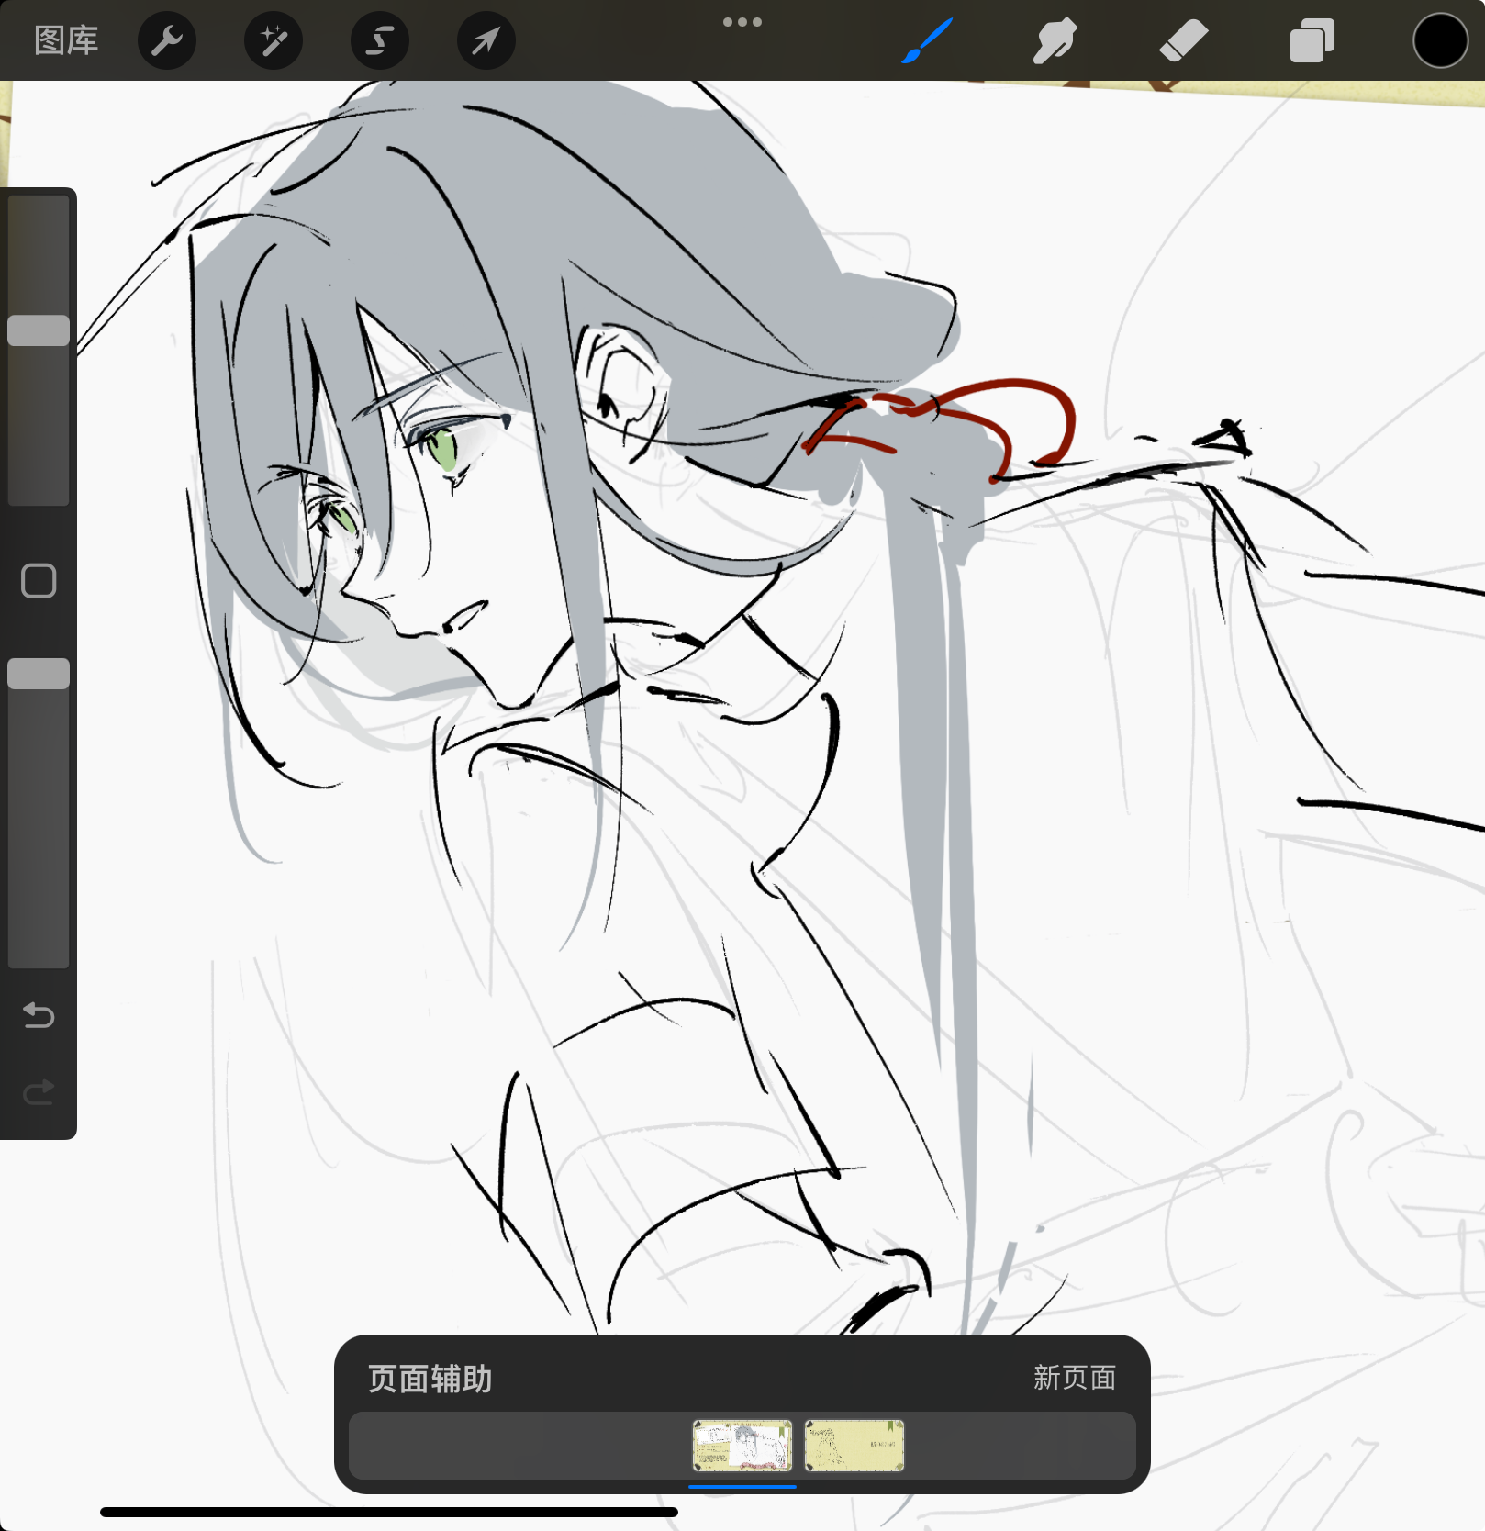Activate the Selection S tool
This screenshot has height=1531, width=1485.
point(380,41)
